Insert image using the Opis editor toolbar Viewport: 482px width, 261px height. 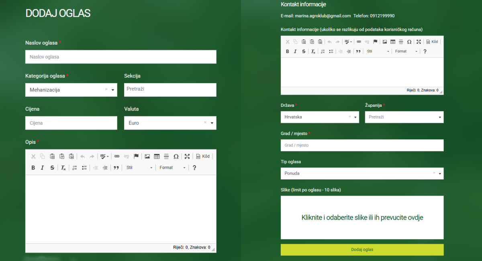tap(147, 157)
